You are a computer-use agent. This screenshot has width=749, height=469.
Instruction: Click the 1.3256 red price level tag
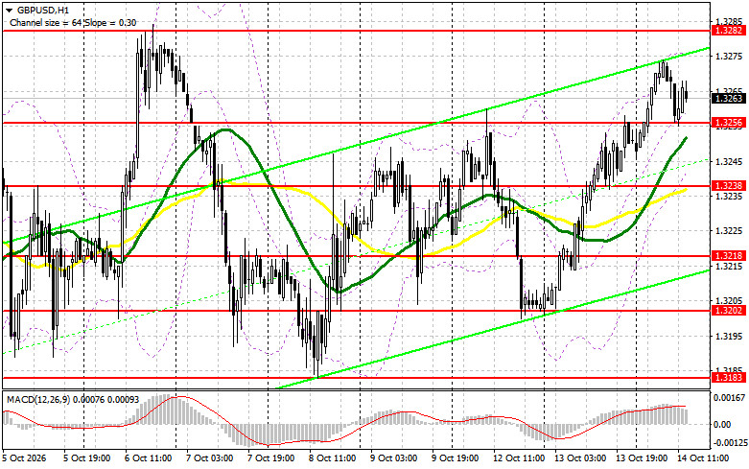(729, 123)
